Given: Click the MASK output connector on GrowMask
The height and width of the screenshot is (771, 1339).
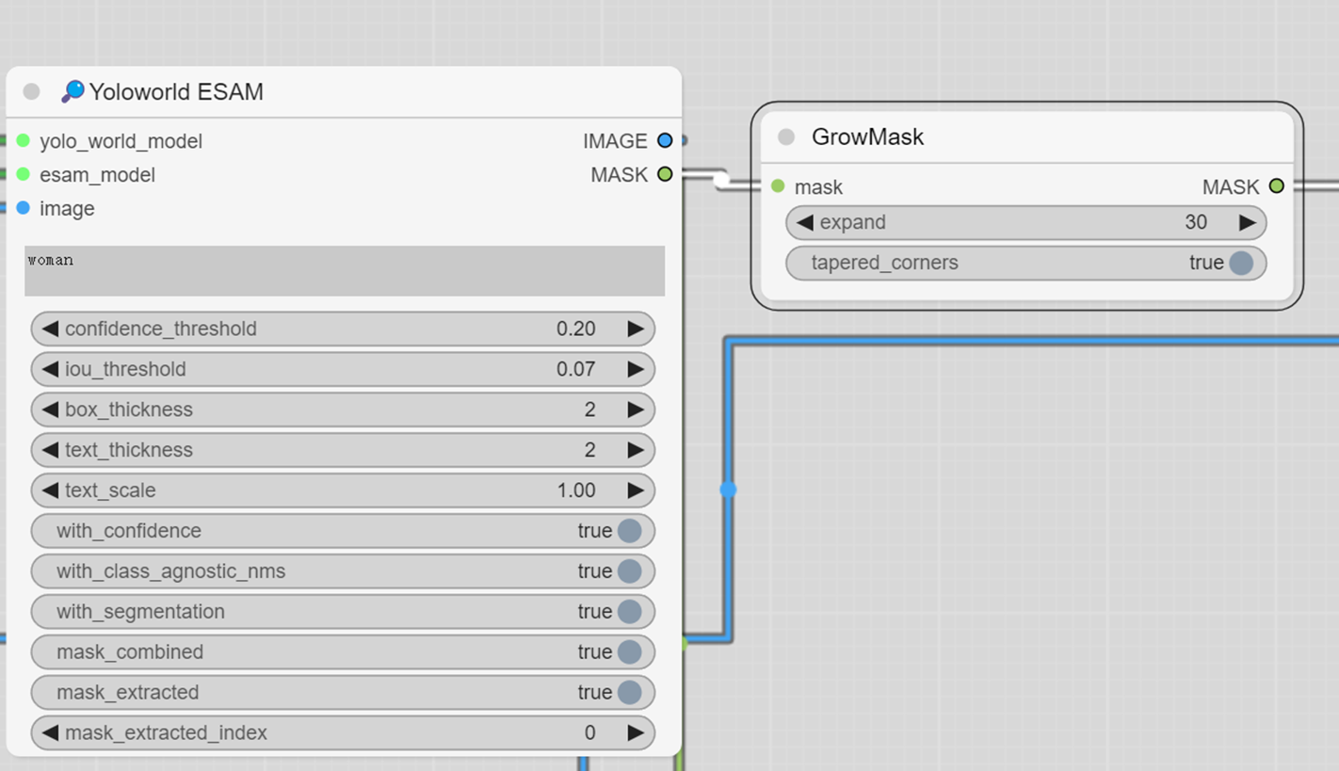Looking at the screenshot, I should click(x=1276, y=186).
